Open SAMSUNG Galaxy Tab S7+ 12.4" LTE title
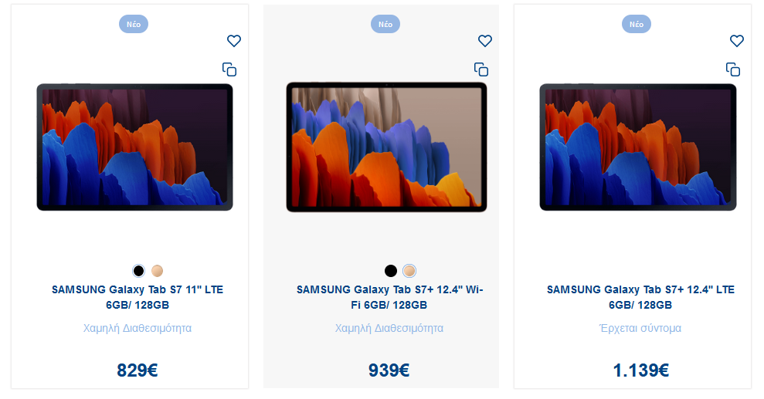 (640, 297)
